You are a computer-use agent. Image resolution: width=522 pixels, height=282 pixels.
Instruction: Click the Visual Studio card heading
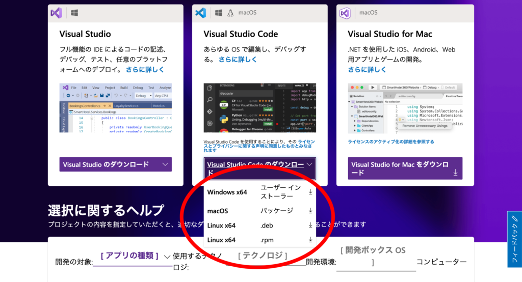click(x=85, y=34)
